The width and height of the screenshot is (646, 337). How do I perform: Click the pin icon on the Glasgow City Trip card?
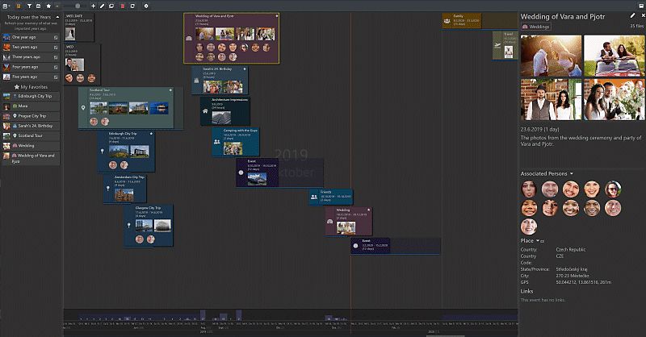coord(128,226)
